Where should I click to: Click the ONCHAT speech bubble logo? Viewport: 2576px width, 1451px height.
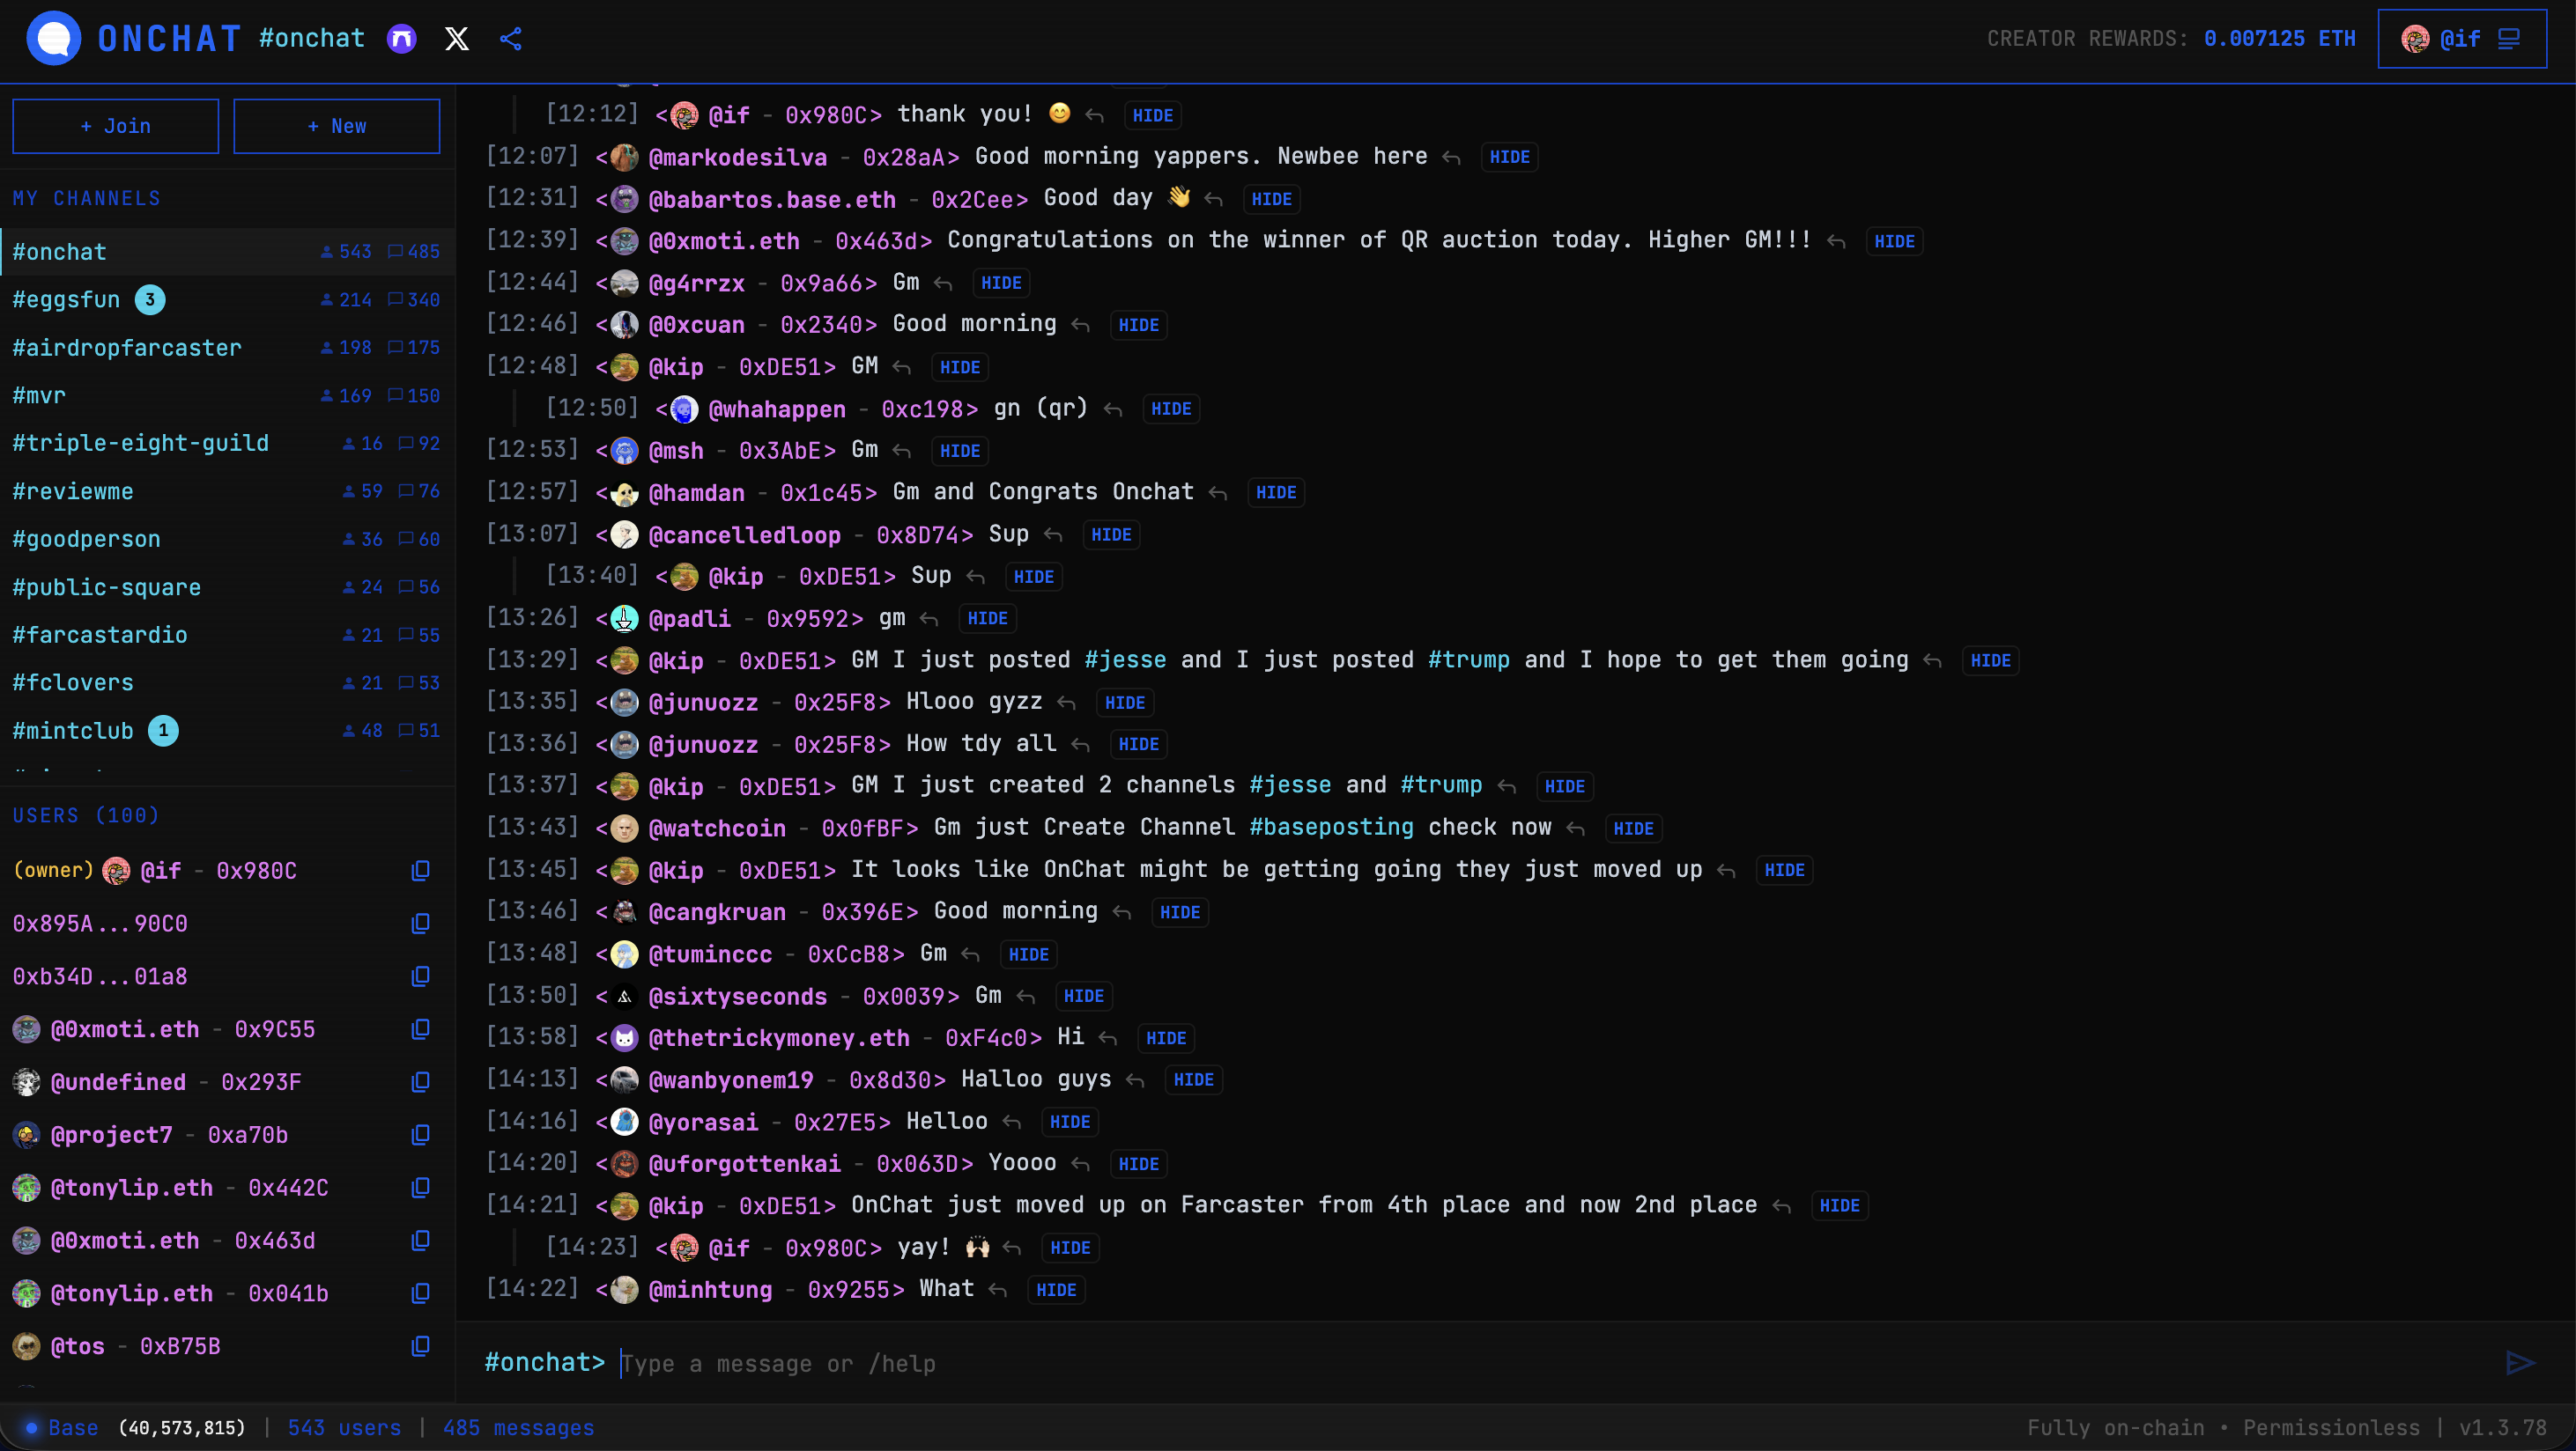(53, 38)
